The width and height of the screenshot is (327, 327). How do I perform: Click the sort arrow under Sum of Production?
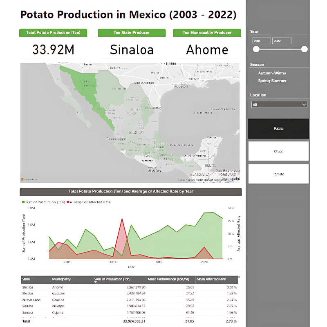pos(96,282)
